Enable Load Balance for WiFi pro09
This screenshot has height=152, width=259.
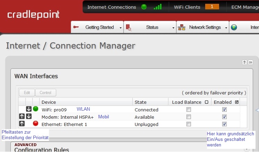[189, 110]
